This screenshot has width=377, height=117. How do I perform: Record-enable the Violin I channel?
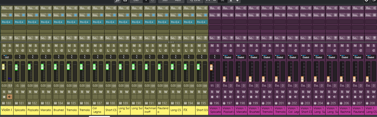(4, 97)
